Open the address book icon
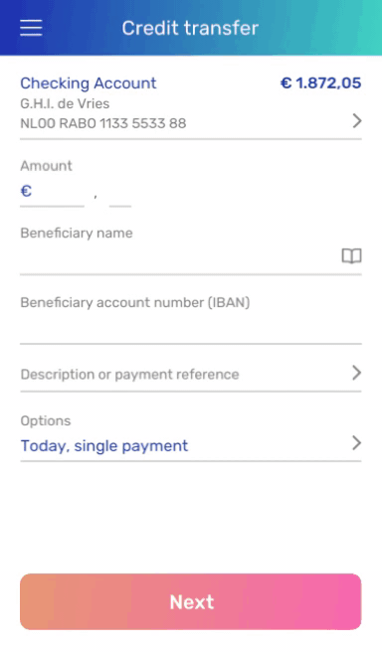 coord(351,256)
